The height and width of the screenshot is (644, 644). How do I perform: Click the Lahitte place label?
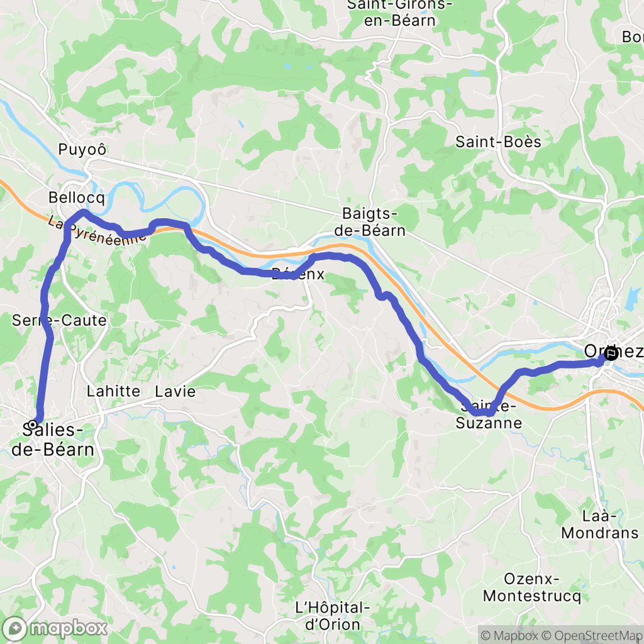(x=113, y=391)
